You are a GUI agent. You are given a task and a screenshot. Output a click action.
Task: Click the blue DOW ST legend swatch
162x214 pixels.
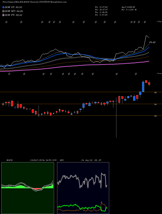pos(3,7)
